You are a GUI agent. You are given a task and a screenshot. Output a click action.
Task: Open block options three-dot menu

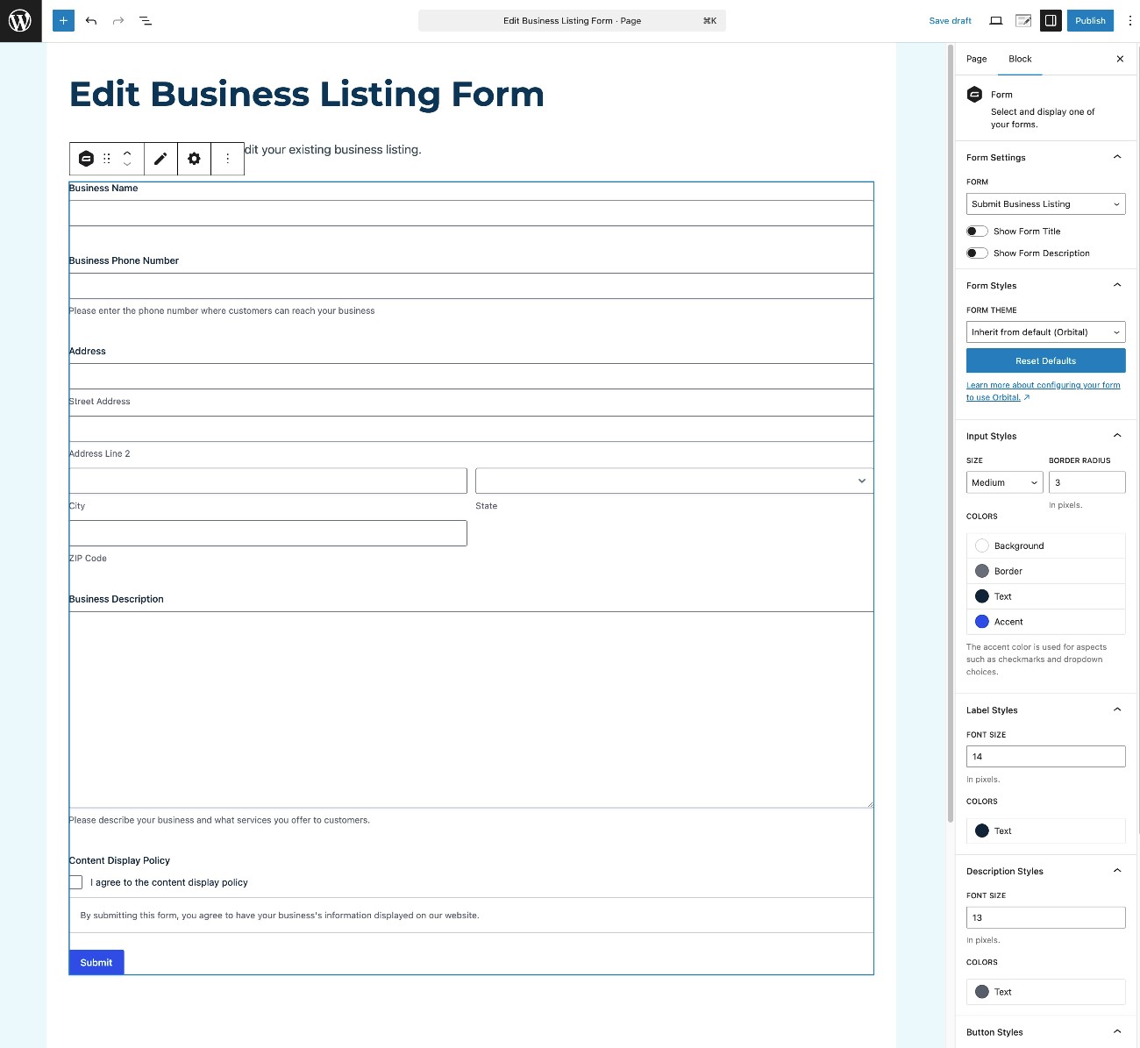coord(228,159)
